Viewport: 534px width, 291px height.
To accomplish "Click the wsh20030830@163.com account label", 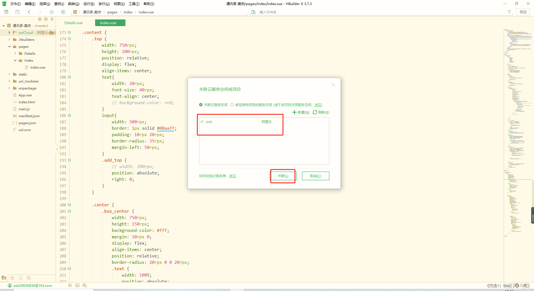I will click(33, 285).
